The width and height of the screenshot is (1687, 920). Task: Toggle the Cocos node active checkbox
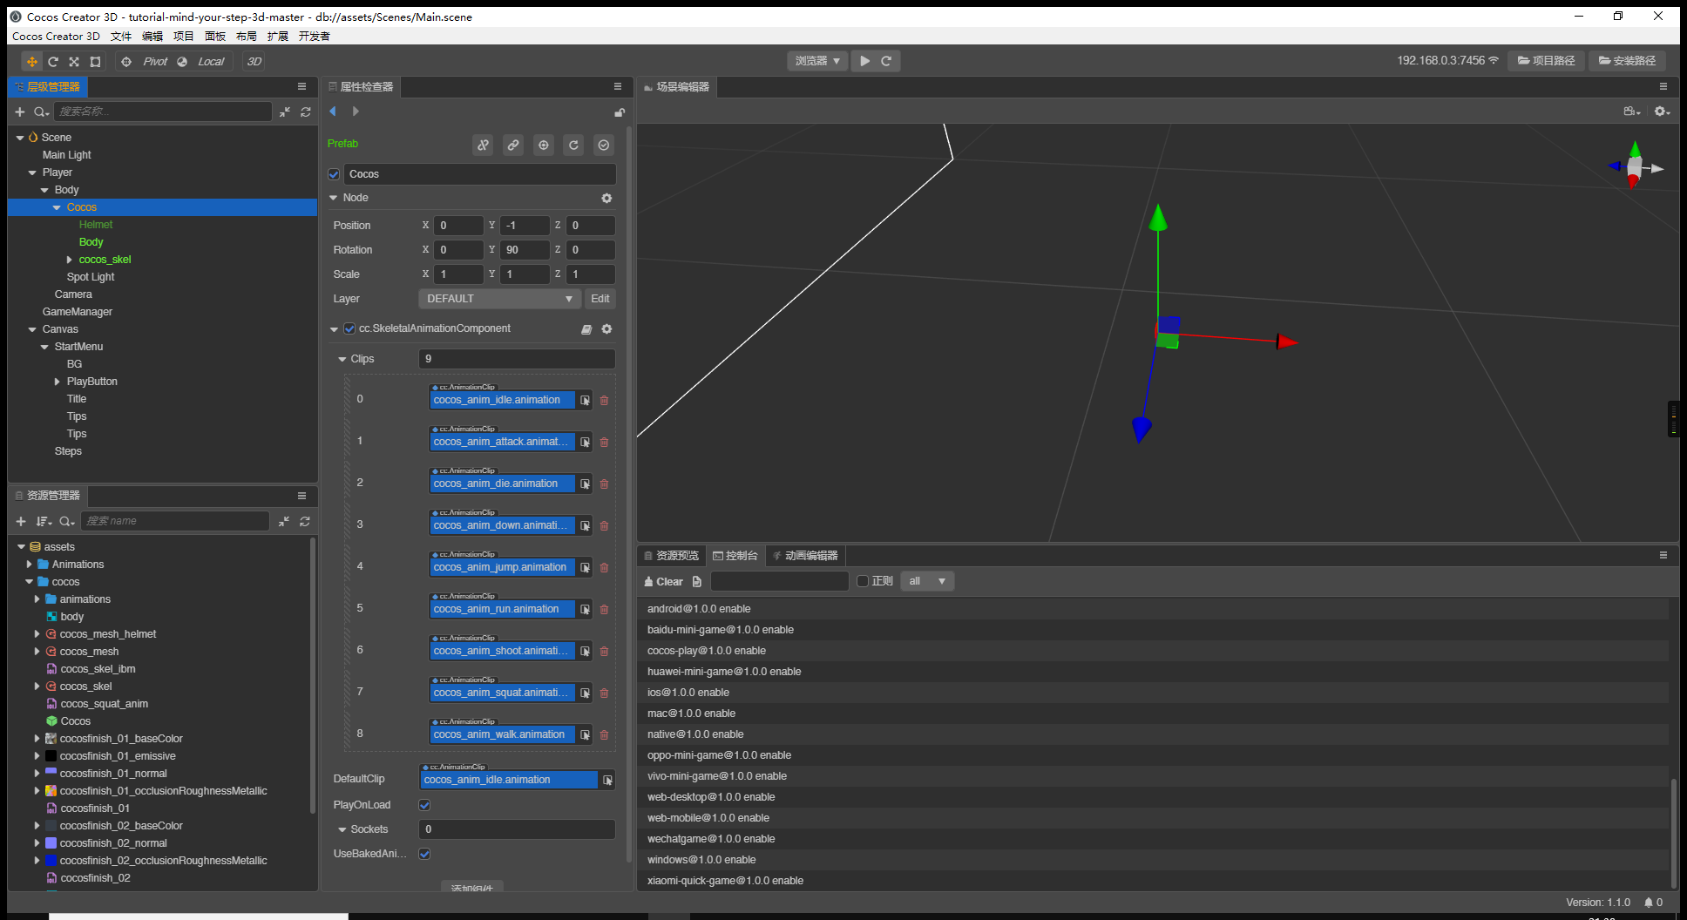click(334, 174)
